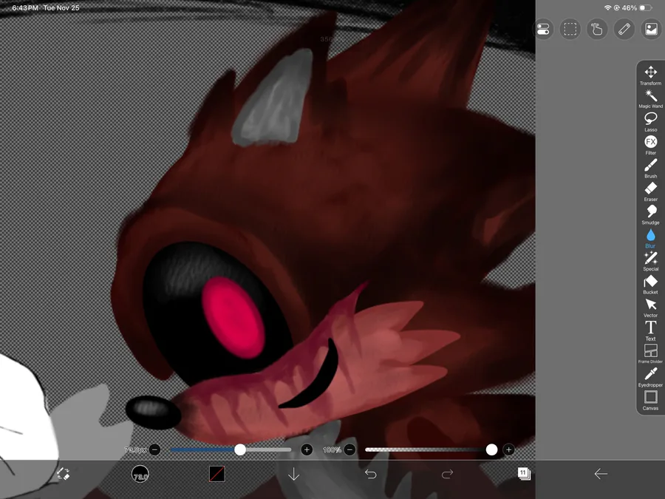
Task: Tap the clock showing 6:43 PM
Action: (x=25, y=7)
